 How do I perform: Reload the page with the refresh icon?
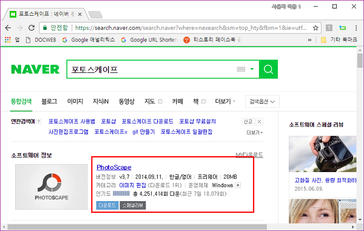[x=32, y=28]
